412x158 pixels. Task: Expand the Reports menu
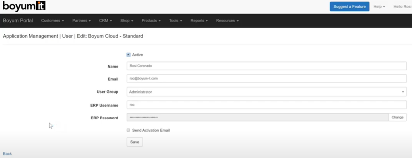[x=199, y=21]
